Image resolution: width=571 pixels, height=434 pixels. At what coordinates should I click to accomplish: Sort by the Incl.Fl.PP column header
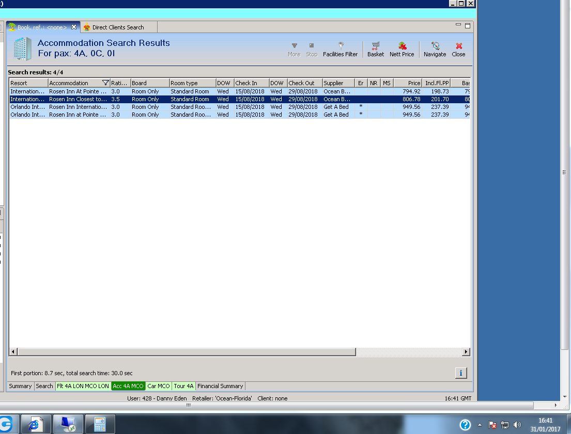pyautogui.click(x=436, y=83)
